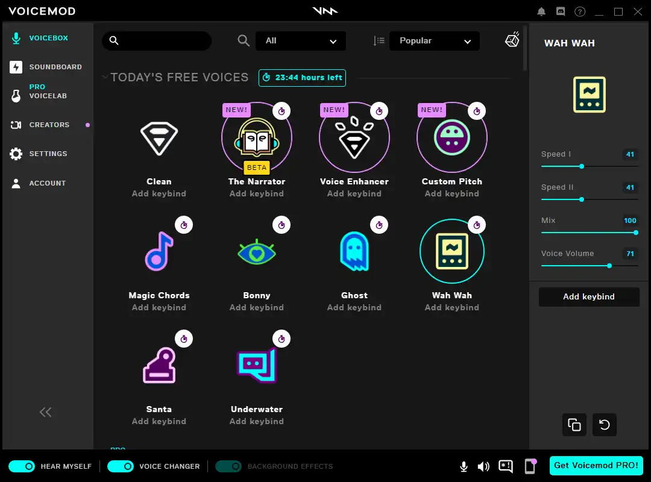Toggle the Hear Myself switch
Screen dimensions: 651x482
coord(22,466)
